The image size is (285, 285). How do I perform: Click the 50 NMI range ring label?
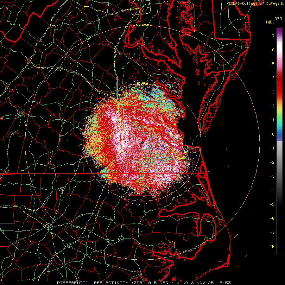point(142,84)
